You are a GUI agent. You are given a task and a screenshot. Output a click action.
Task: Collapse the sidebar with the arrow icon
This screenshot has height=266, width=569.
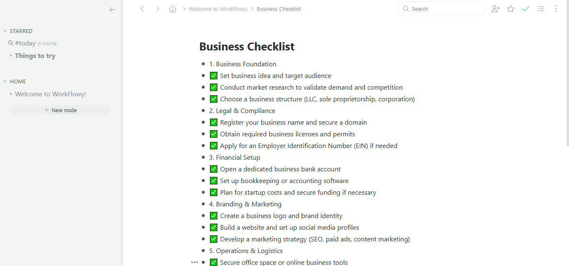click(x=112, y=9)
